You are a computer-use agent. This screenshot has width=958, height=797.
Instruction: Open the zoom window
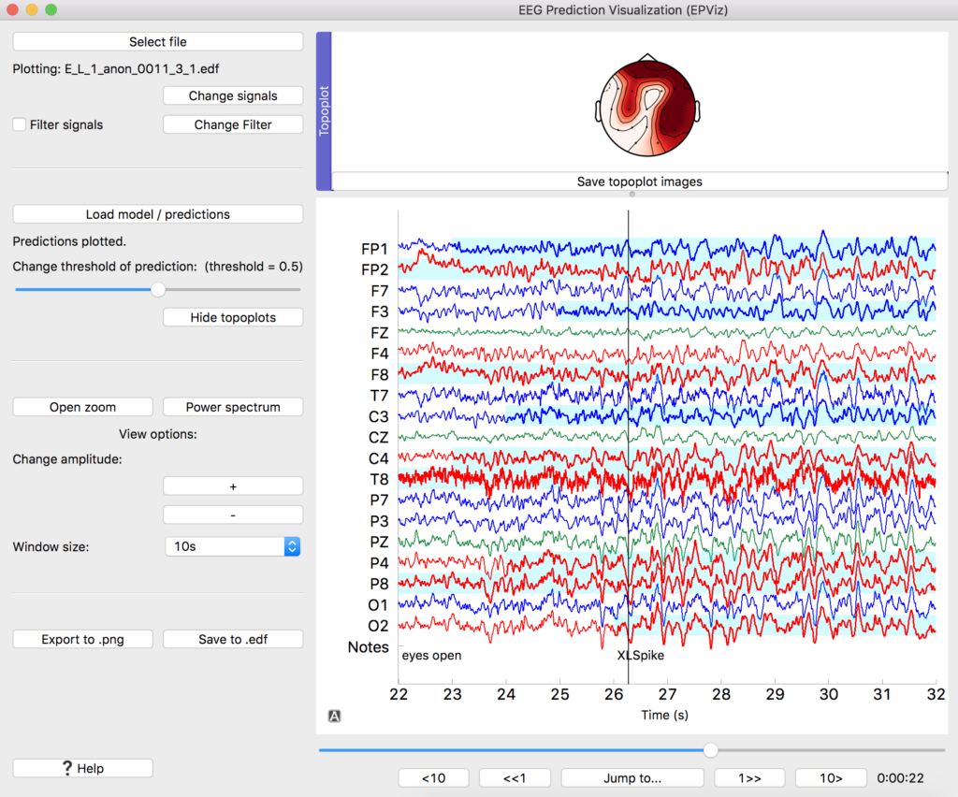click(x=82, y=406)
